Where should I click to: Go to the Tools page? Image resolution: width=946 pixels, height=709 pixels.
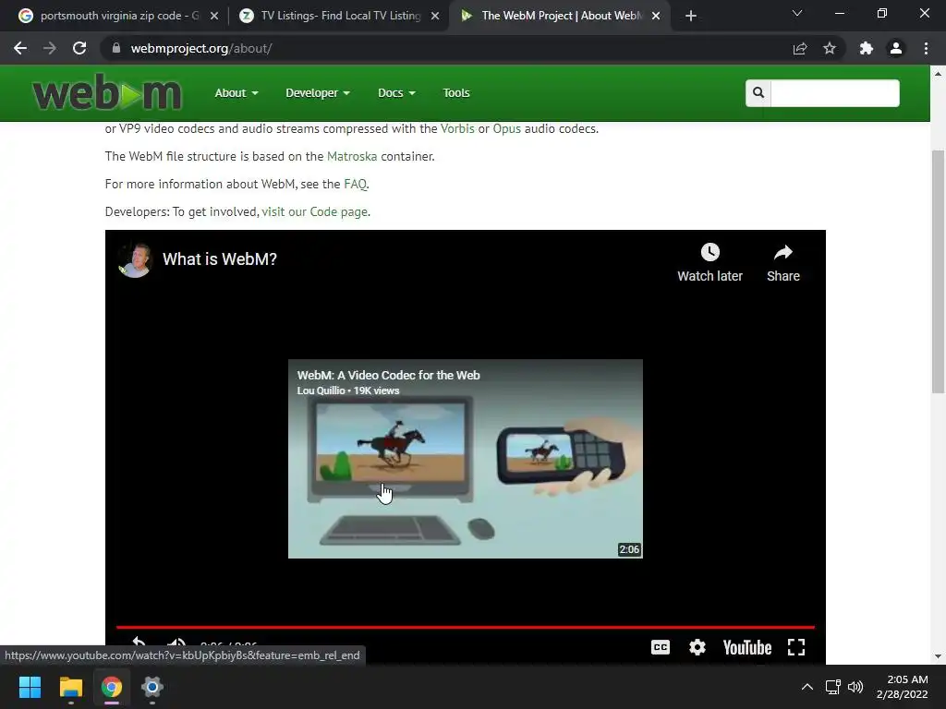pyautogui.click(x=456, y=93)
